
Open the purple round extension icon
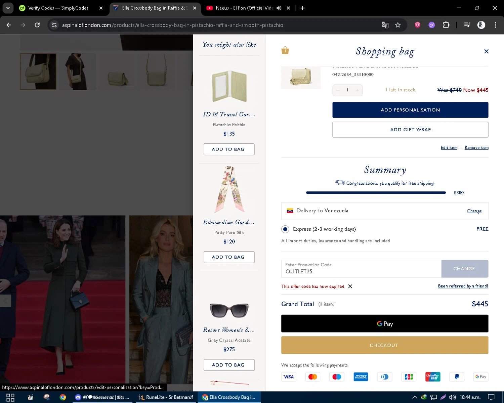(432, 25)
